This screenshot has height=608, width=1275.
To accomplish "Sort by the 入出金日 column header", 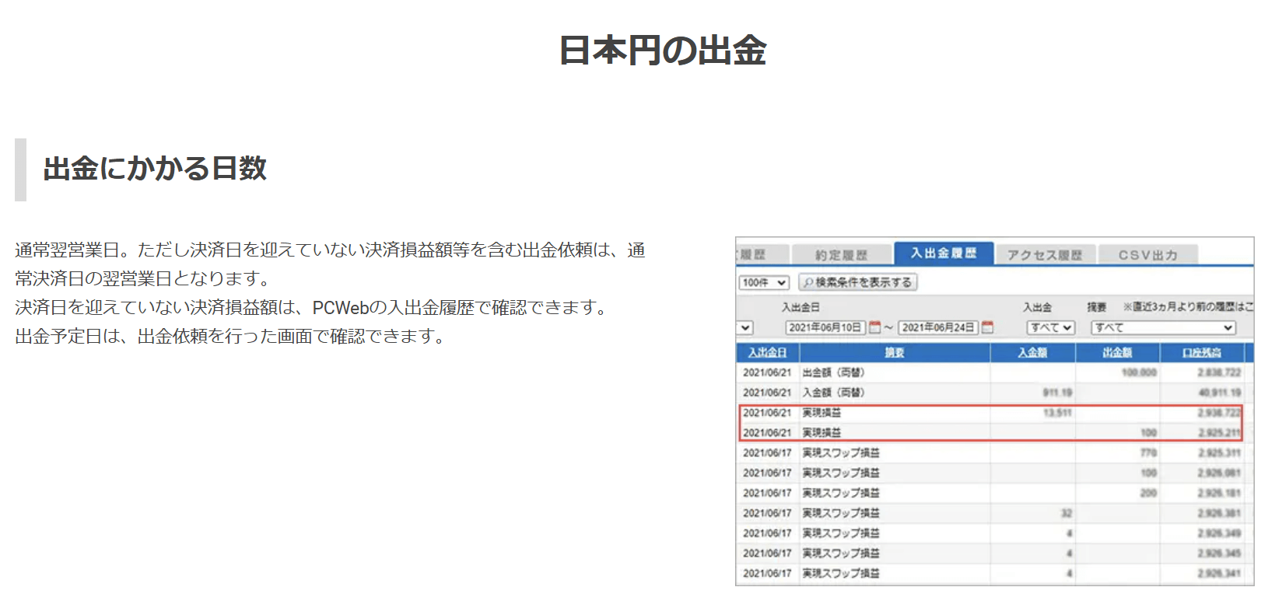I will click(x=767, y=353).
